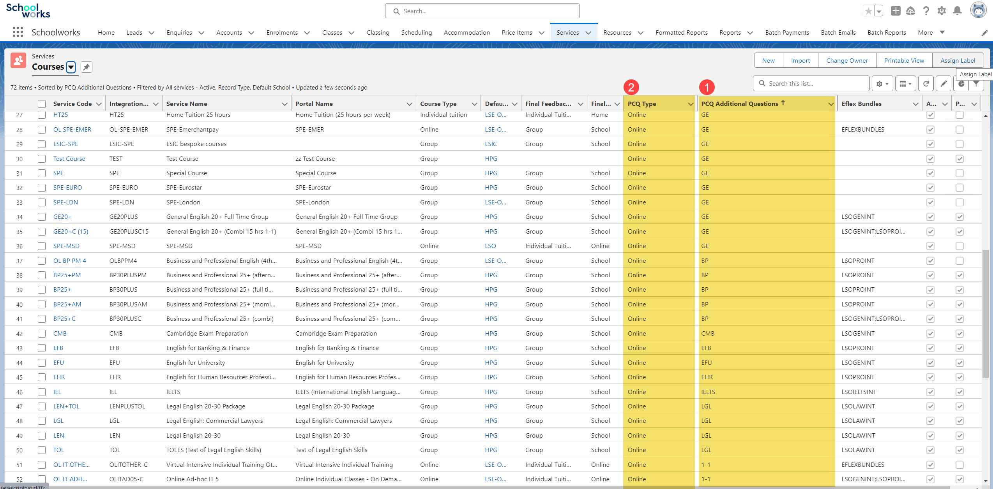Screen dimensions: 993x489
Task: Refresh the list view
Action: (926, 84)
